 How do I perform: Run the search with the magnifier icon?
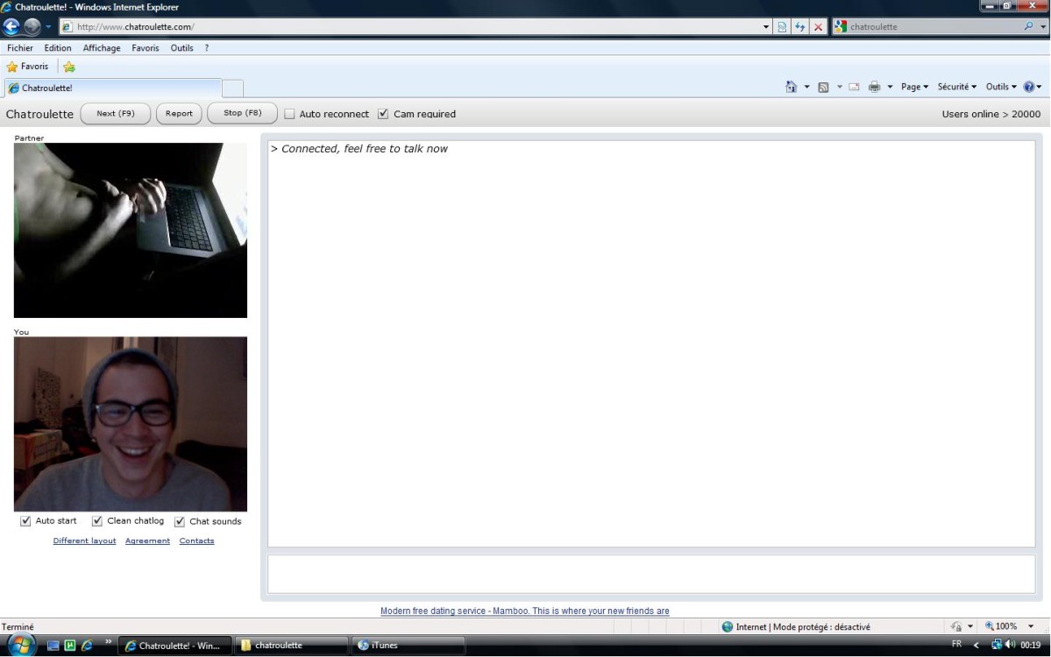point(1028,27)
